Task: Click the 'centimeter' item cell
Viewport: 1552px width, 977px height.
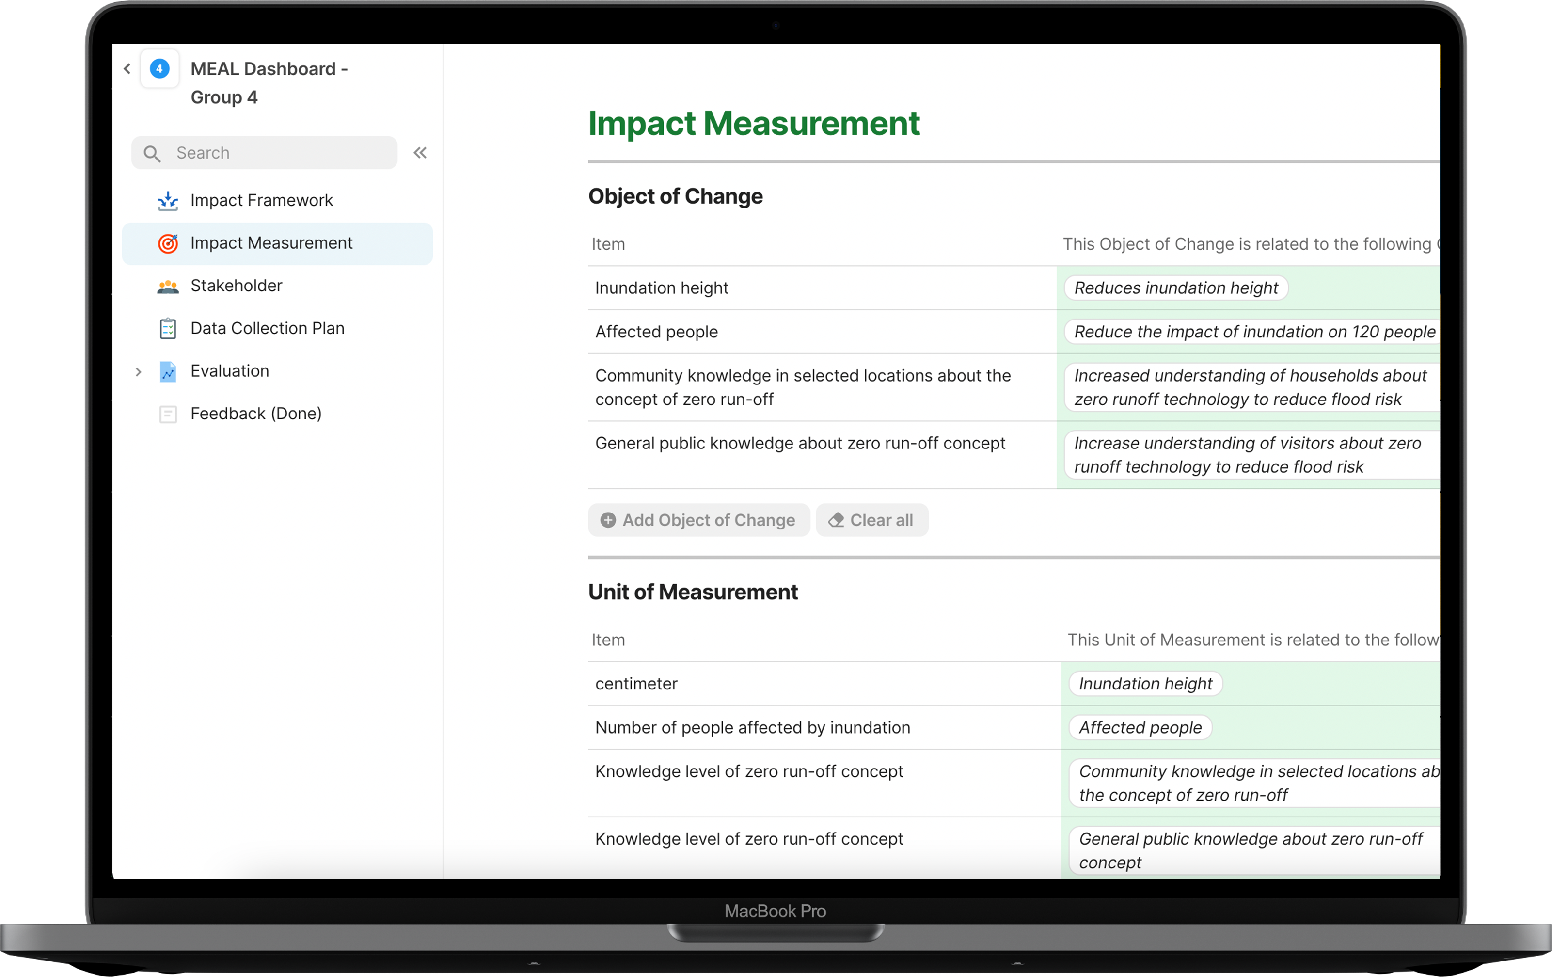Action: pos(636,684)
